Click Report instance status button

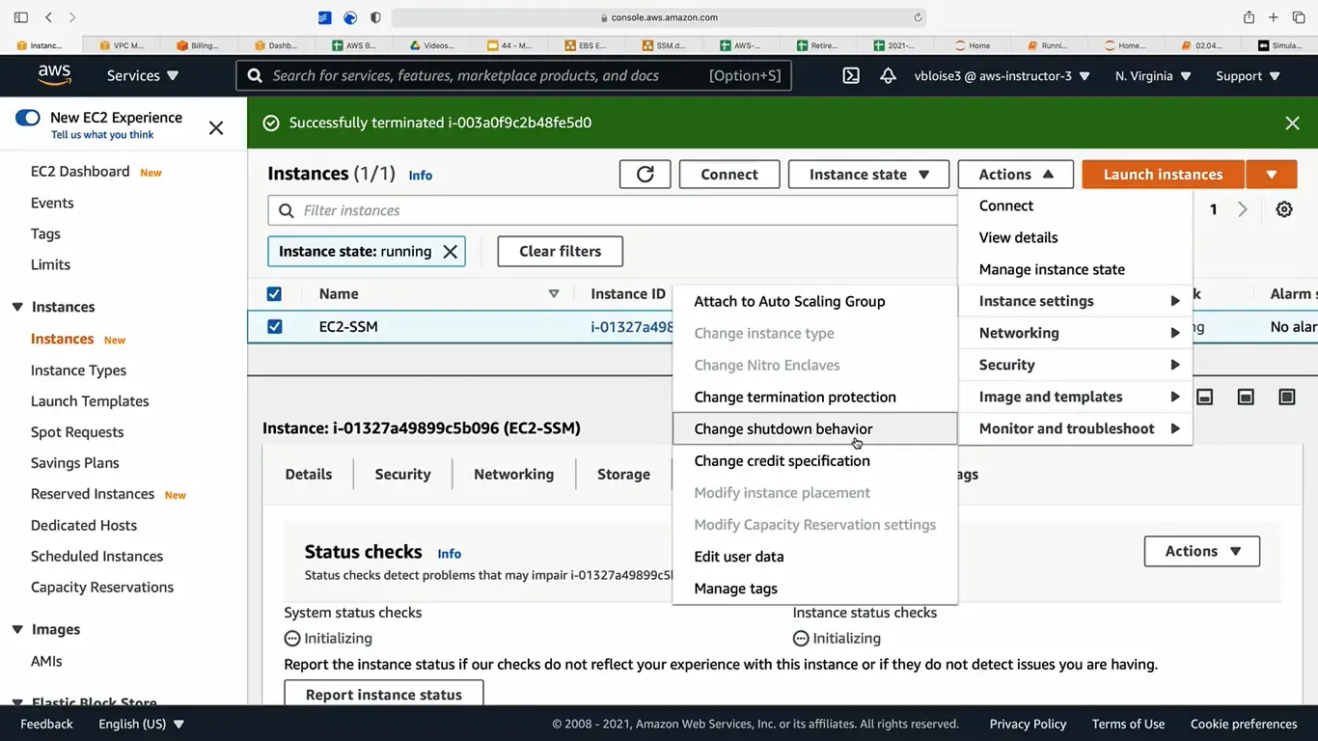point(383,694)
